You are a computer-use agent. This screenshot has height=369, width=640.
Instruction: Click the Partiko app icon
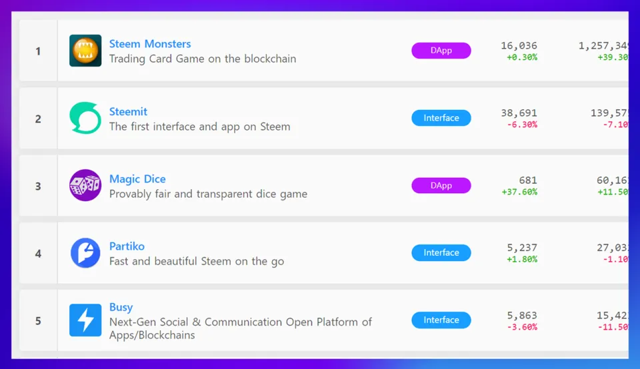[x=85, y=253]
